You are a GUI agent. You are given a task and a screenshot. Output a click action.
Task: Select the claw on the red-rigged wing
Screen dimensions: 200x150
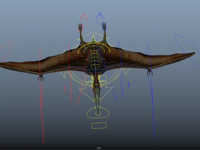tap(41, 77)
